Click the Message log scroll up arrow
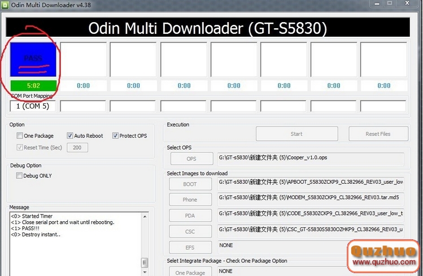The height and width of the screenshot is (276, 423). click(x=145, y=216)
